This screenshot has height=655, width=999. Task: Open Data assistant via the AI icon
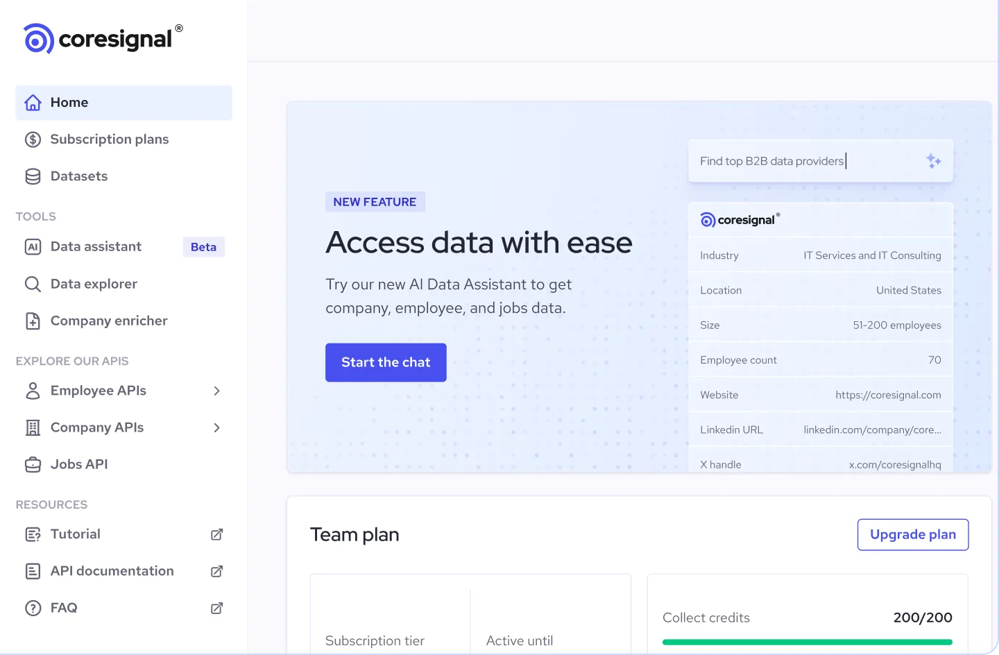(x=33, y=246)
